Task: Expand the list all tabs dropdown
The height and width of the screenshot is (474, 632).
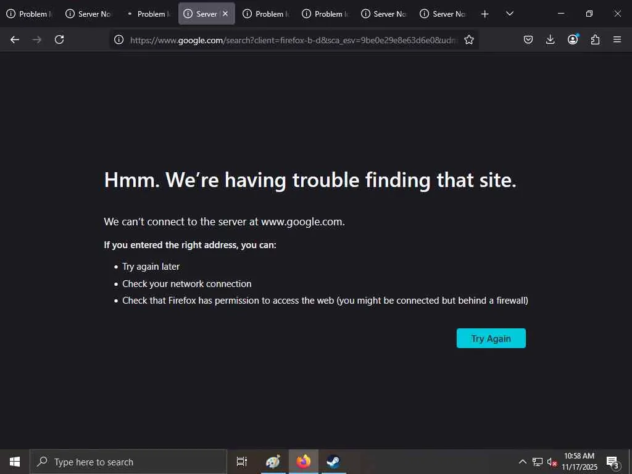Action: click(x=509, y=14)
